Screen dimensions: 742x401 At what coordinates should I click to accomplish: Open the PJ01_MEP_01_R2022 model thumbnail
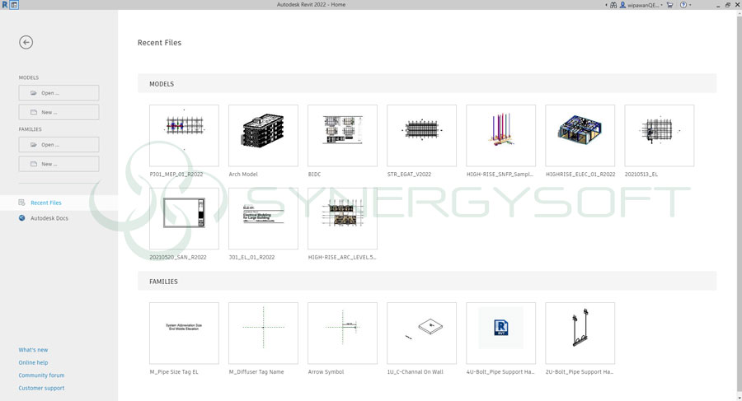click(184, 135)
